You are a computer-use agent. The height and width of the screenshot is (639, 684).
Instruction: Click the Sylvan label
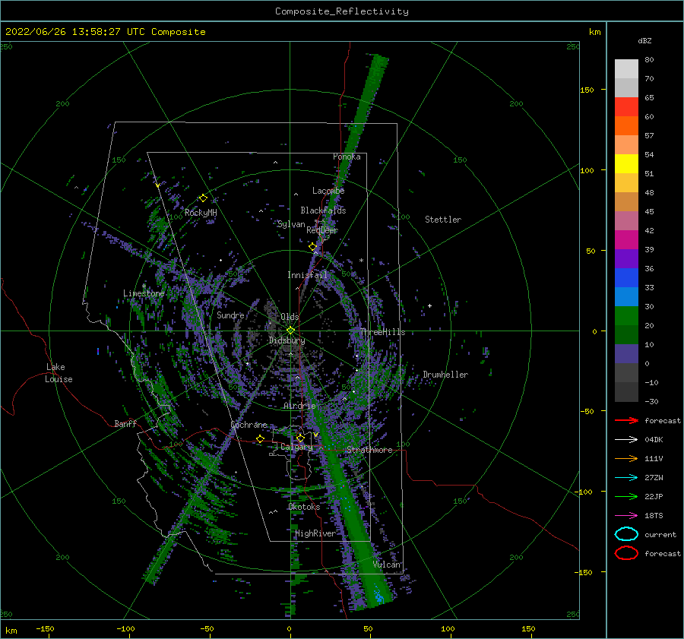[x=291, y=224]
